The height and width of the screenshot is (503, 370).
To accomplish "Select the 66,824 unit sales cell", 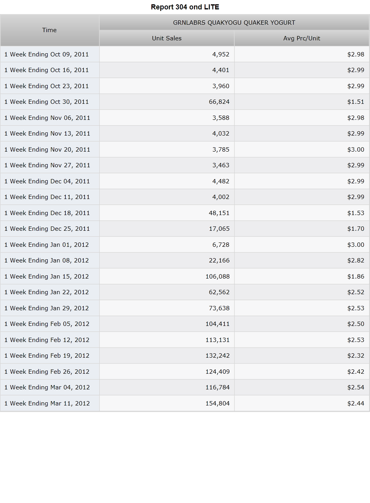I will [x=167, y=102].
